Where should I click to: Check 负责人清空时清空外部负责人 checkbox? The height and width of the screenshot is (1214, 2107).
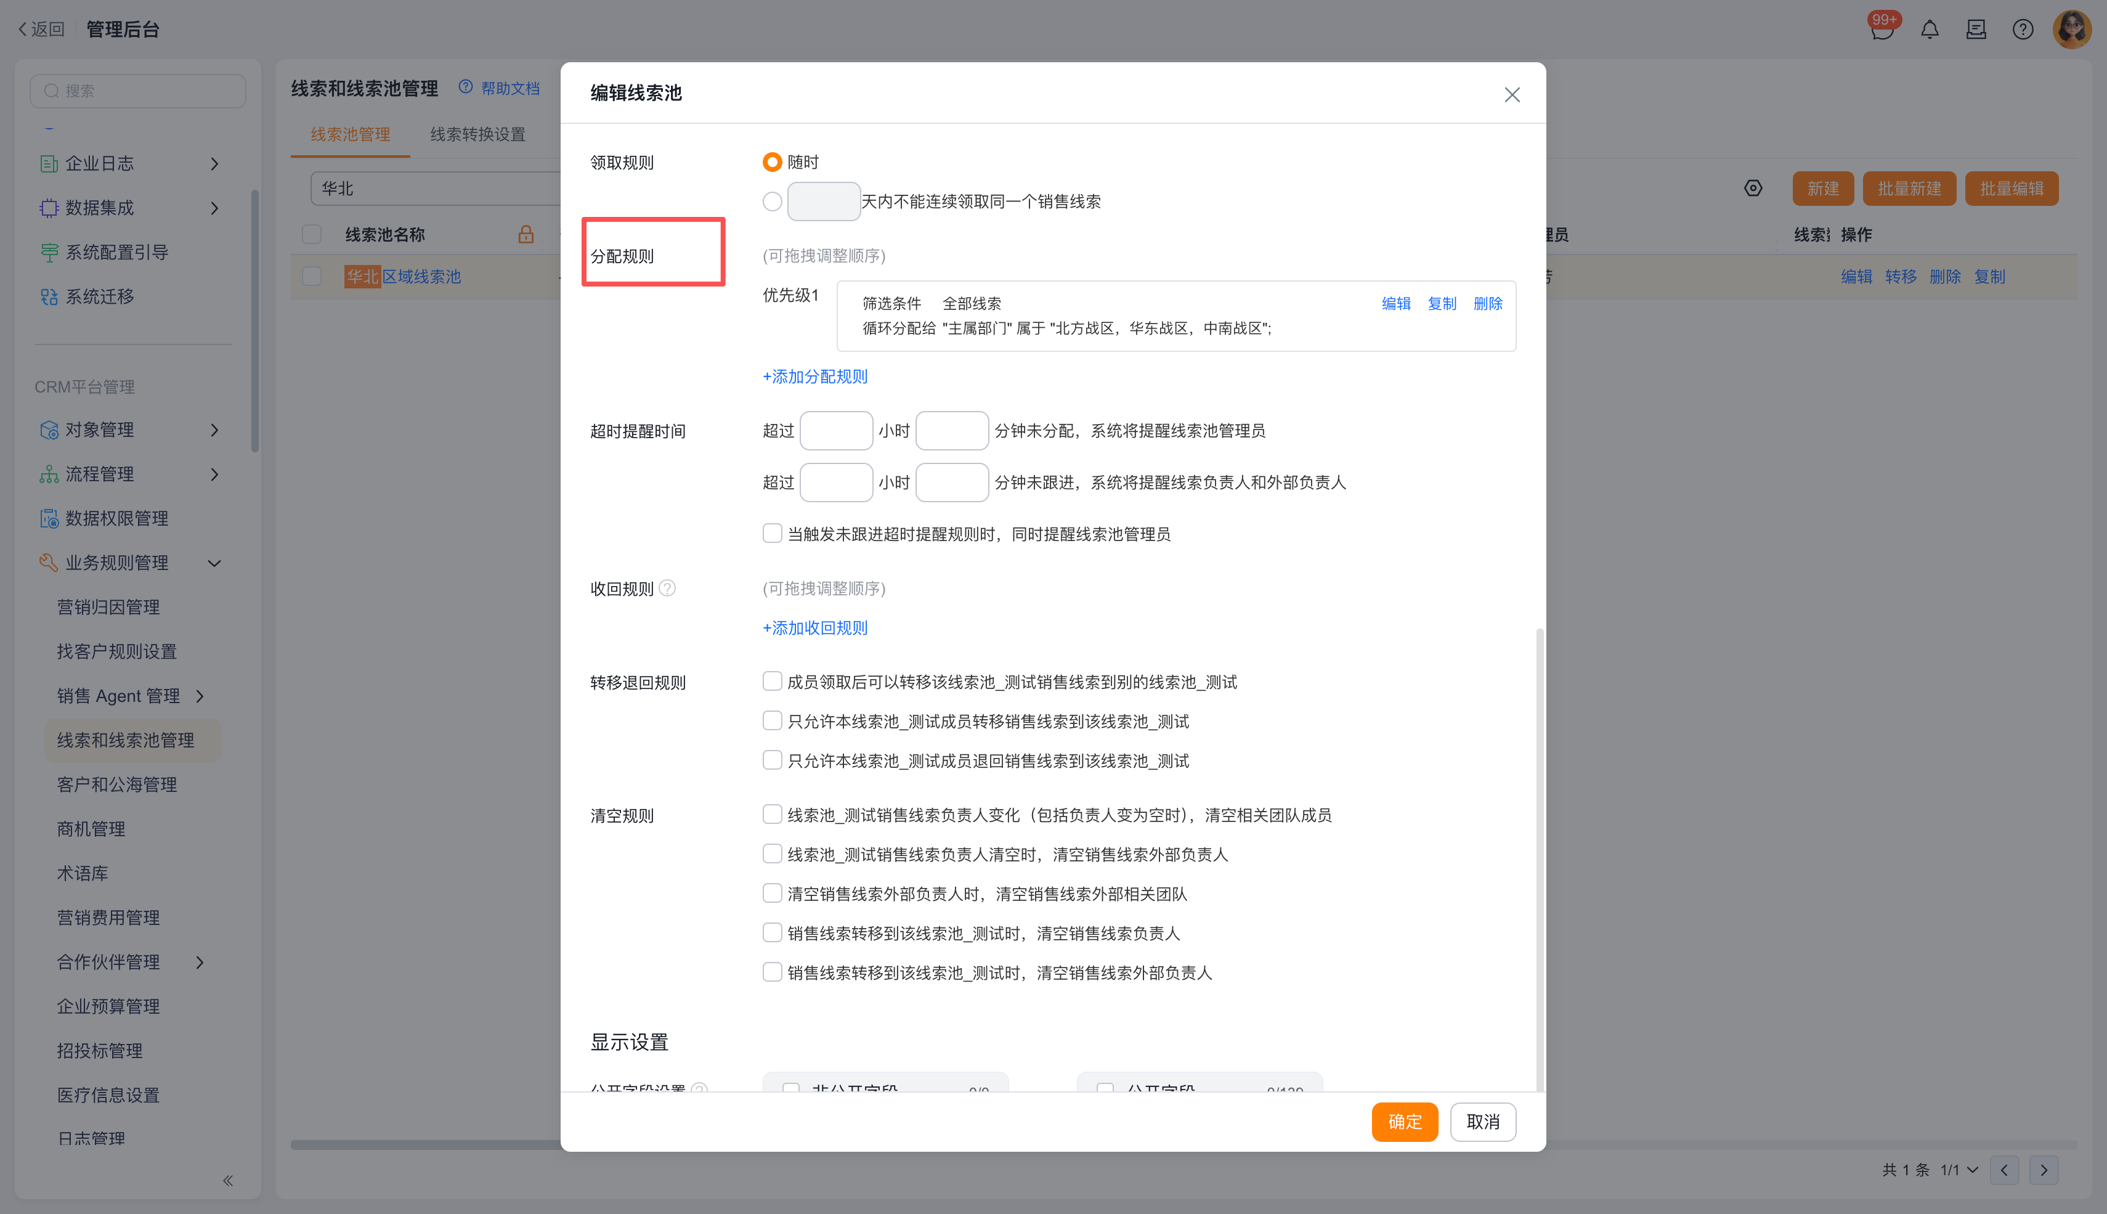(773, 853)
